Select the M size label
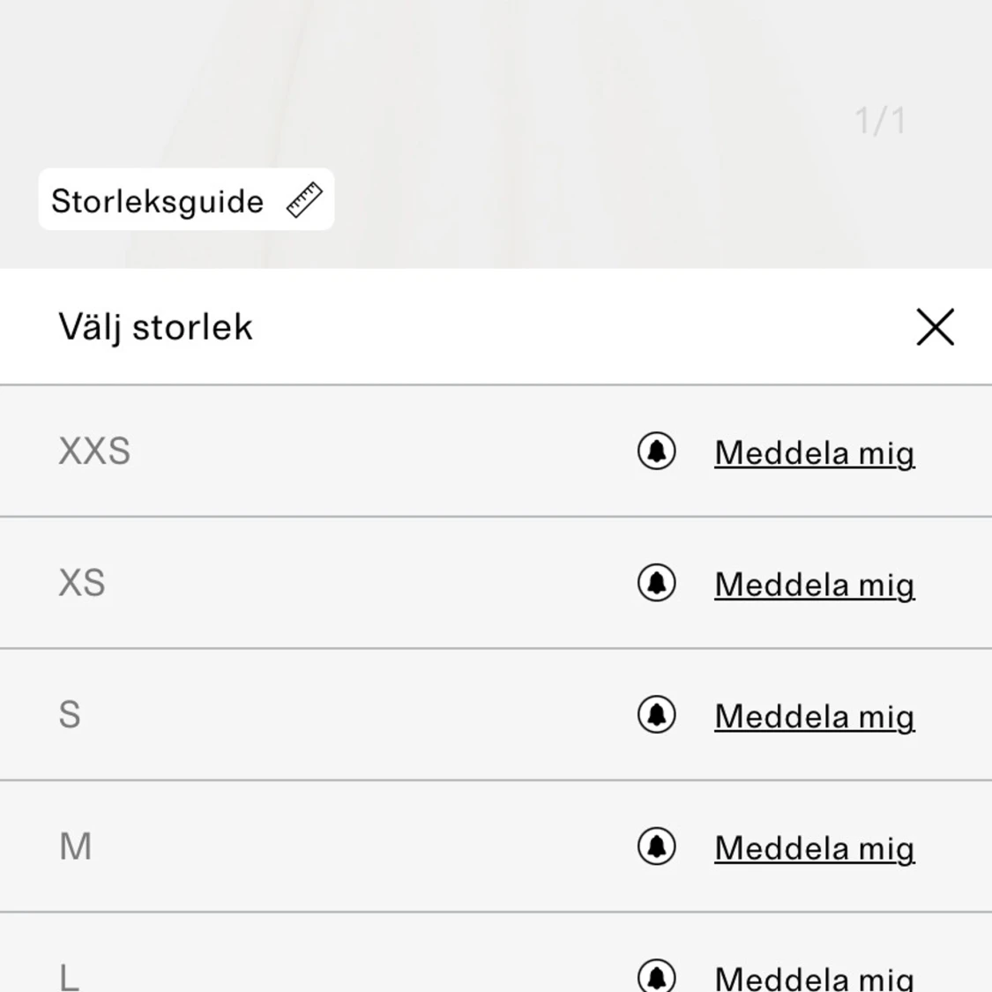992x992 pixels. 75,846
